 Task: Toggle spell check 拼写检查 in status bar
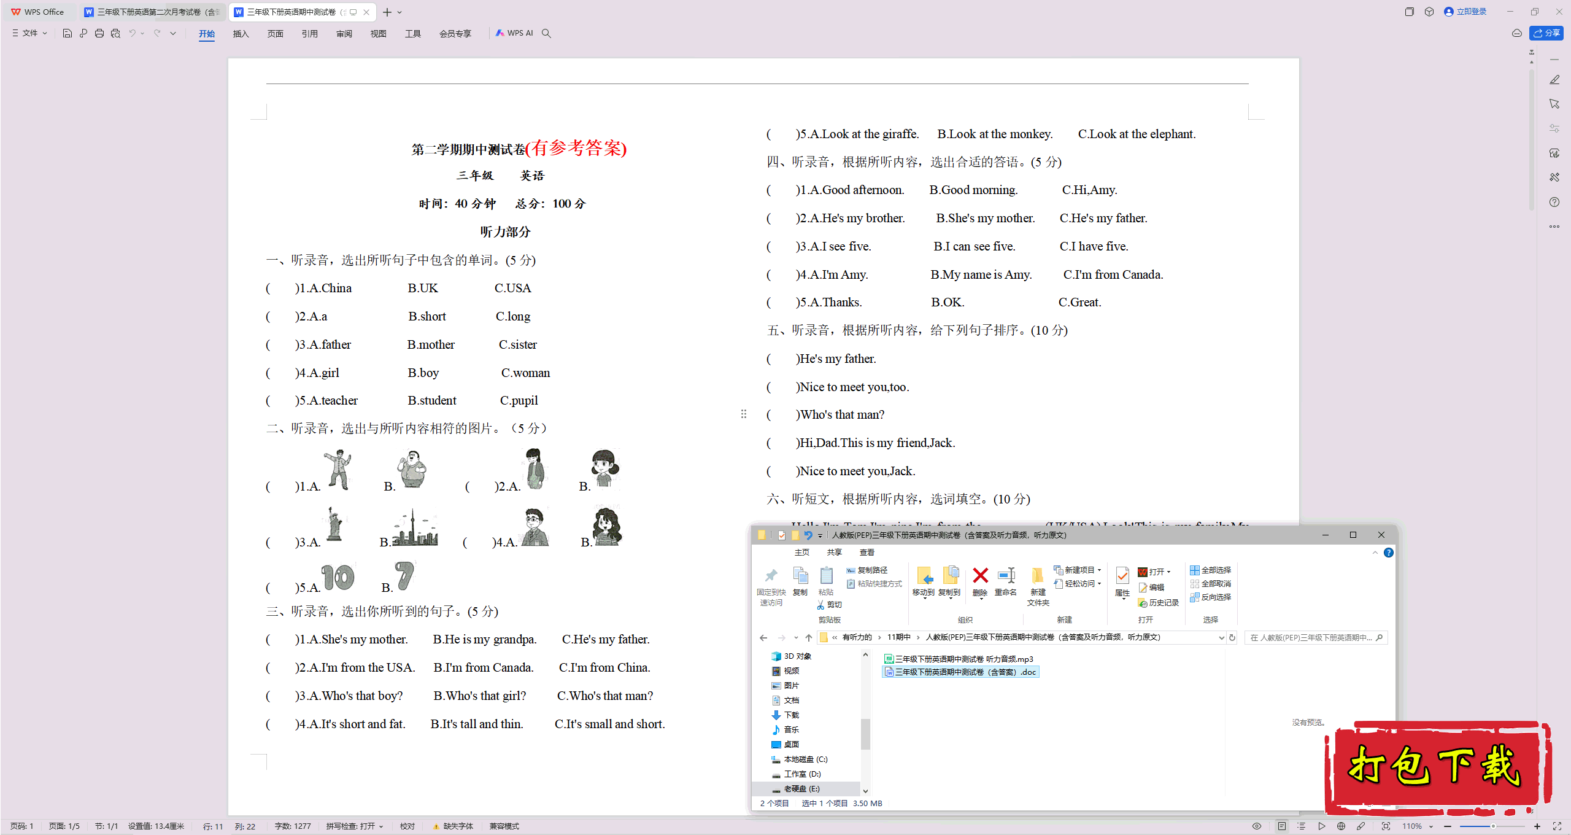(354, 826)
